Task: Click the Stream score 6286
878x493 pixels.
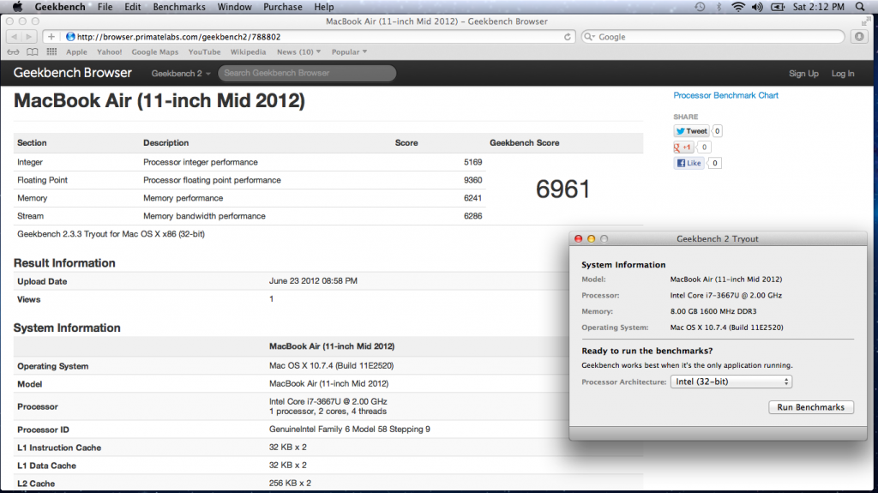Action: pyautogui.click(x=472, y=216)
